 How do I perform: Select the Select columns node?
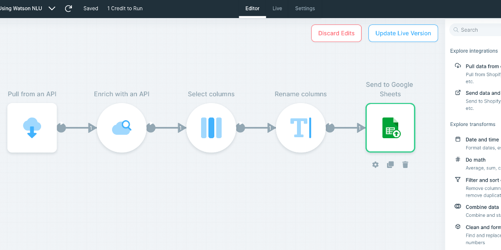211,128
